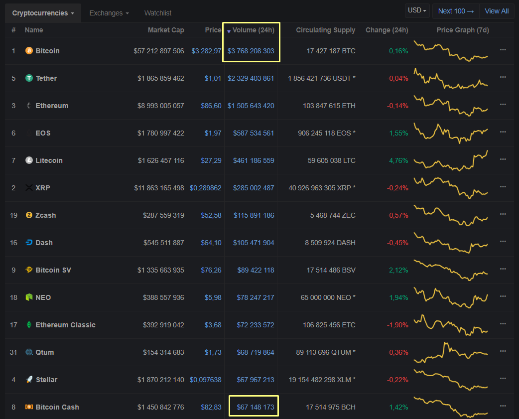
Task: Toggle Volume (24h) sort order
Action: point(252,30)
